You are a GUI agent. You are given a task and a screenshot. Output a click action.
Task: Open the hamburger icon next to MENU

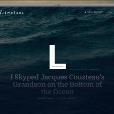click(x=114, y=12)
